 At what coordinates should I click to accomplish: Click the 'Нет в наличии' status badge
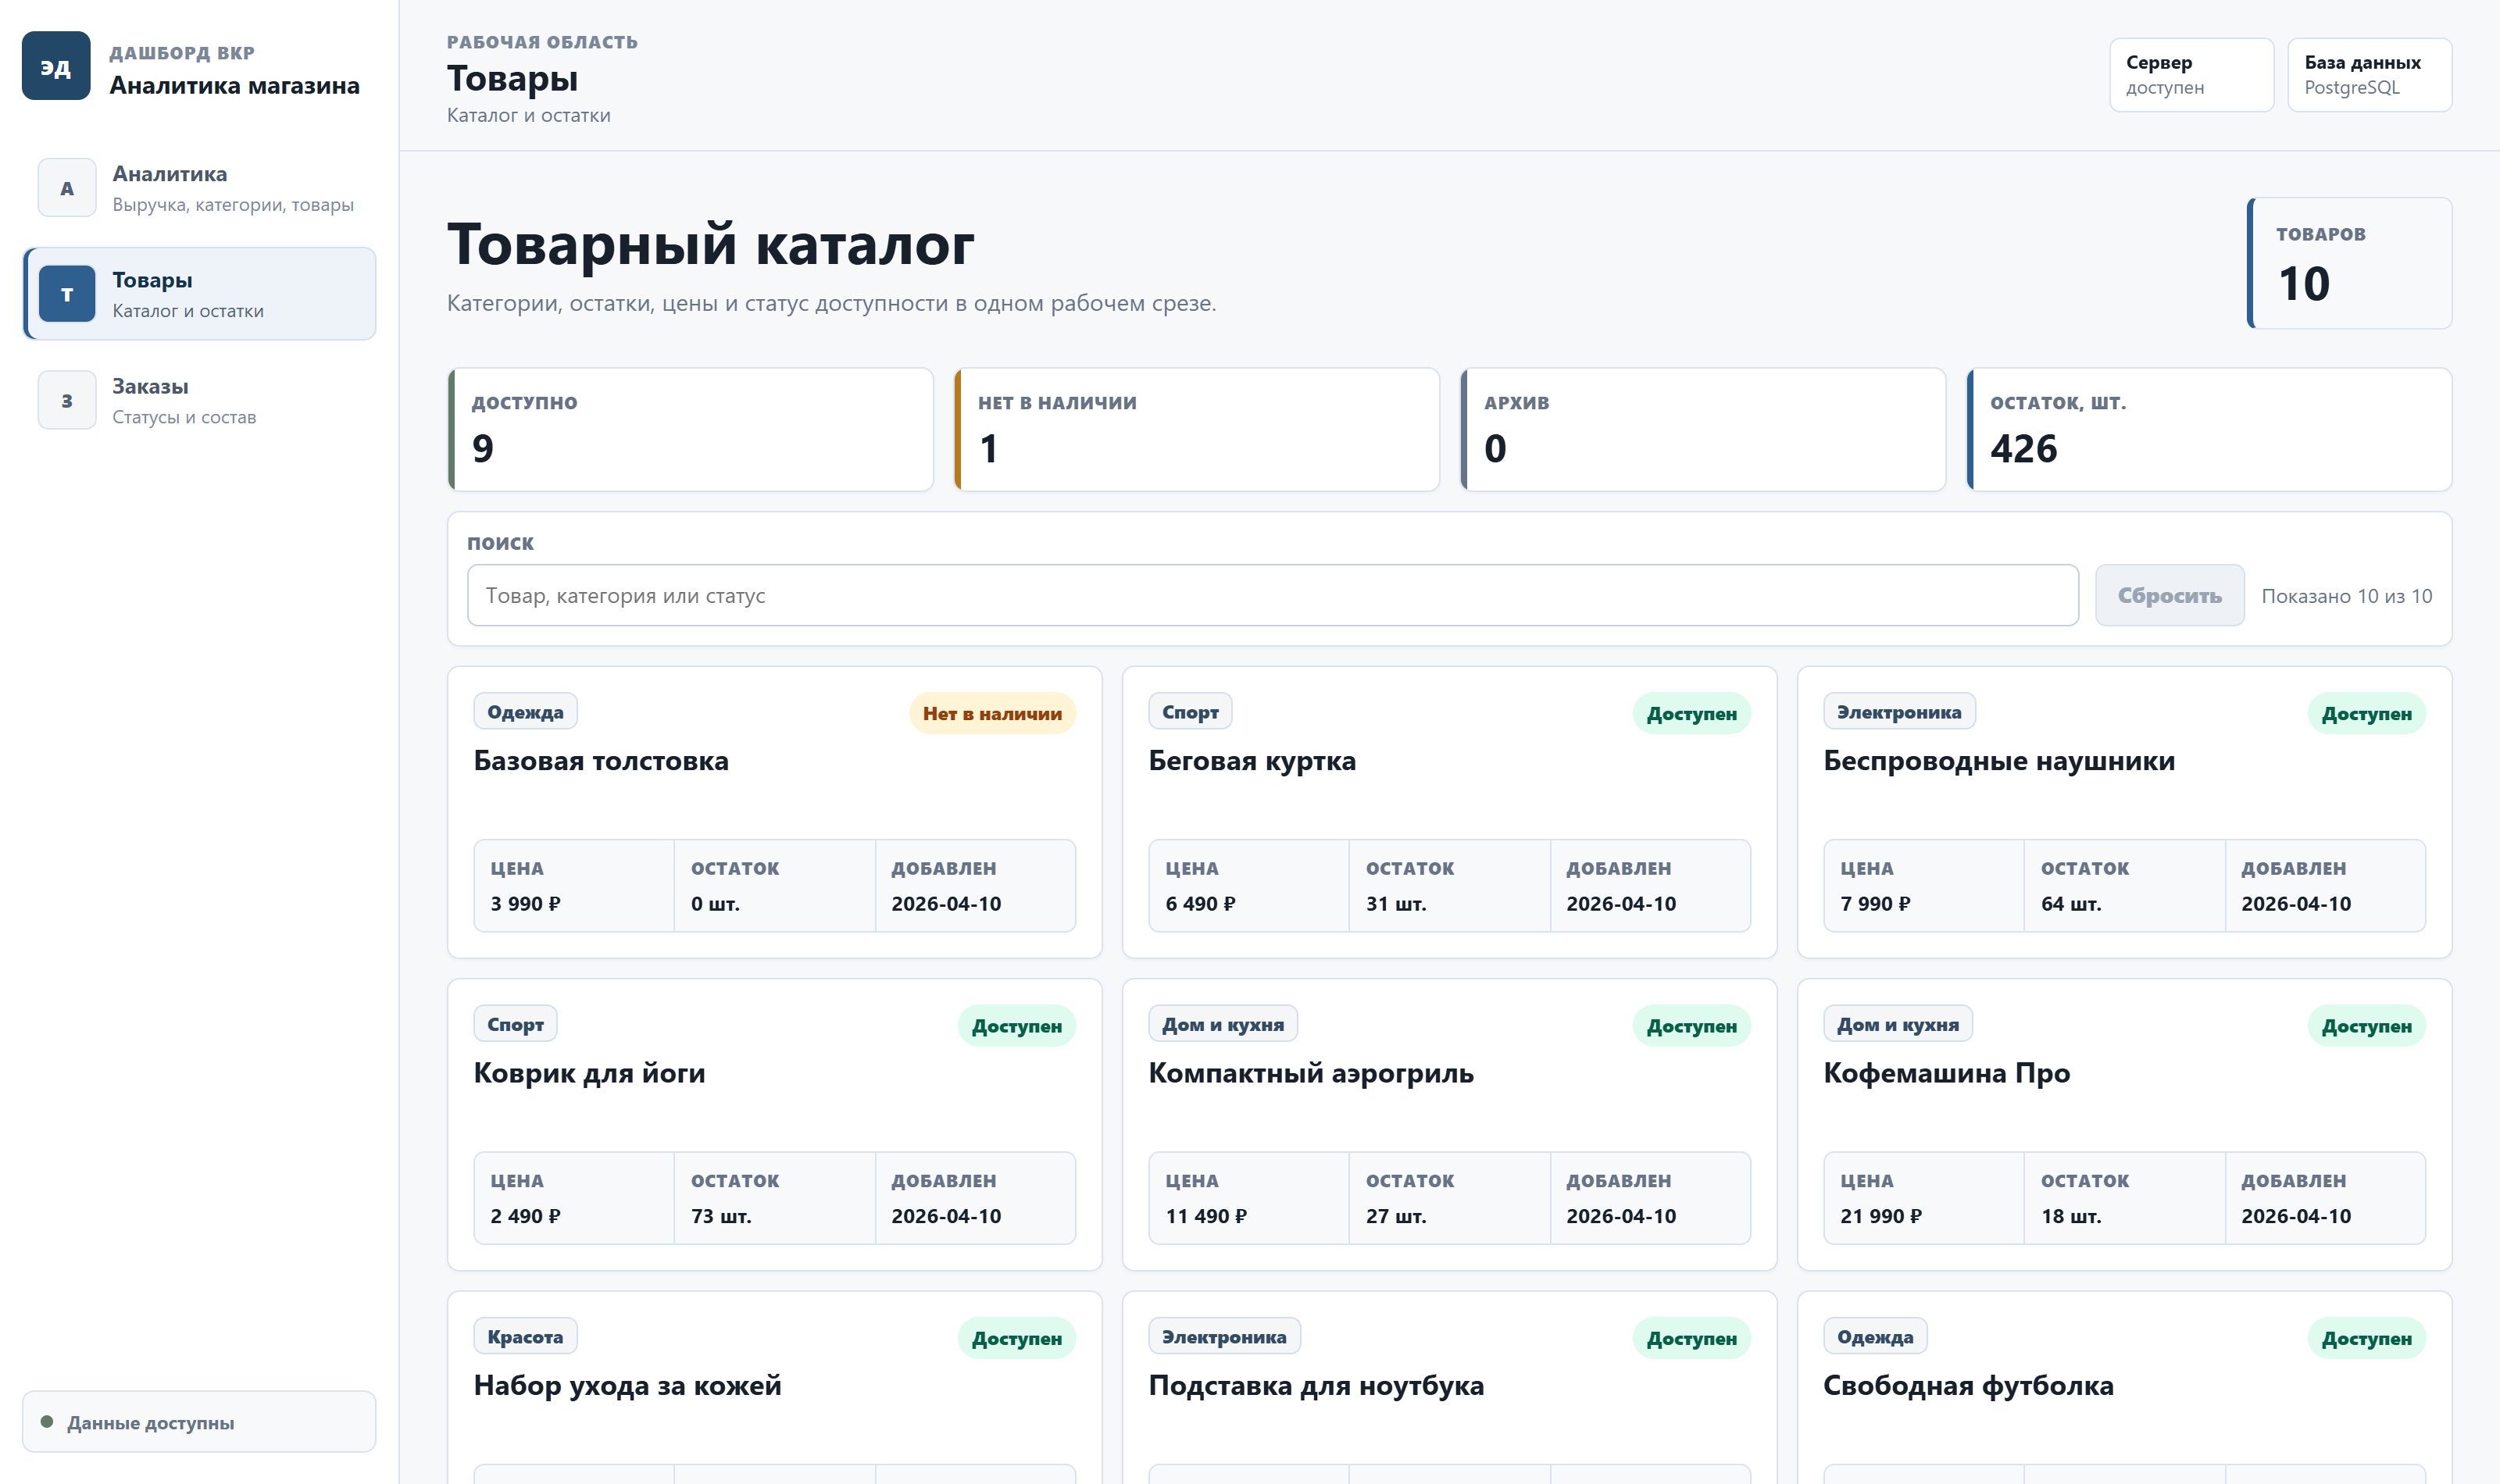[x=992, y=714]
